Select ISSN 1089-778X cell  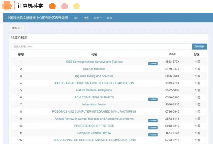pyautogui.click(x=172, y=83)
